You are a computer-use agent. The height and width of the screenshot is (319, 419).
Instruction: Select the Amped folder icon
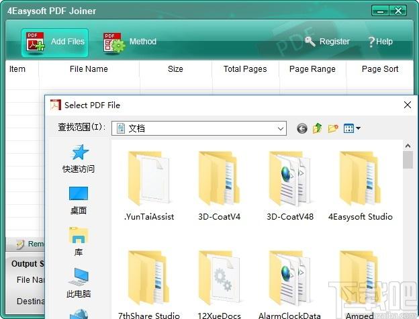[x=360, y=279]
